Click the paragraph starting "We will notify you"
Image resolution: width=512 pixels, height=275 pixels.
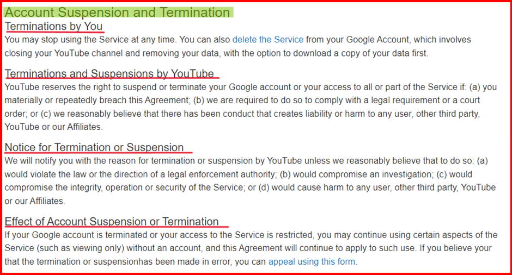250,181
